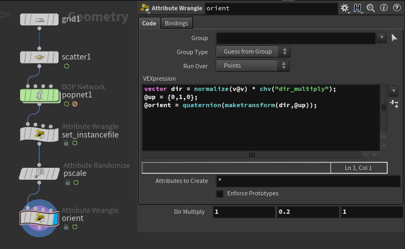
Task: Click the Houdini H presets icon
Action: pyautogui.click(x=358, y=8)
